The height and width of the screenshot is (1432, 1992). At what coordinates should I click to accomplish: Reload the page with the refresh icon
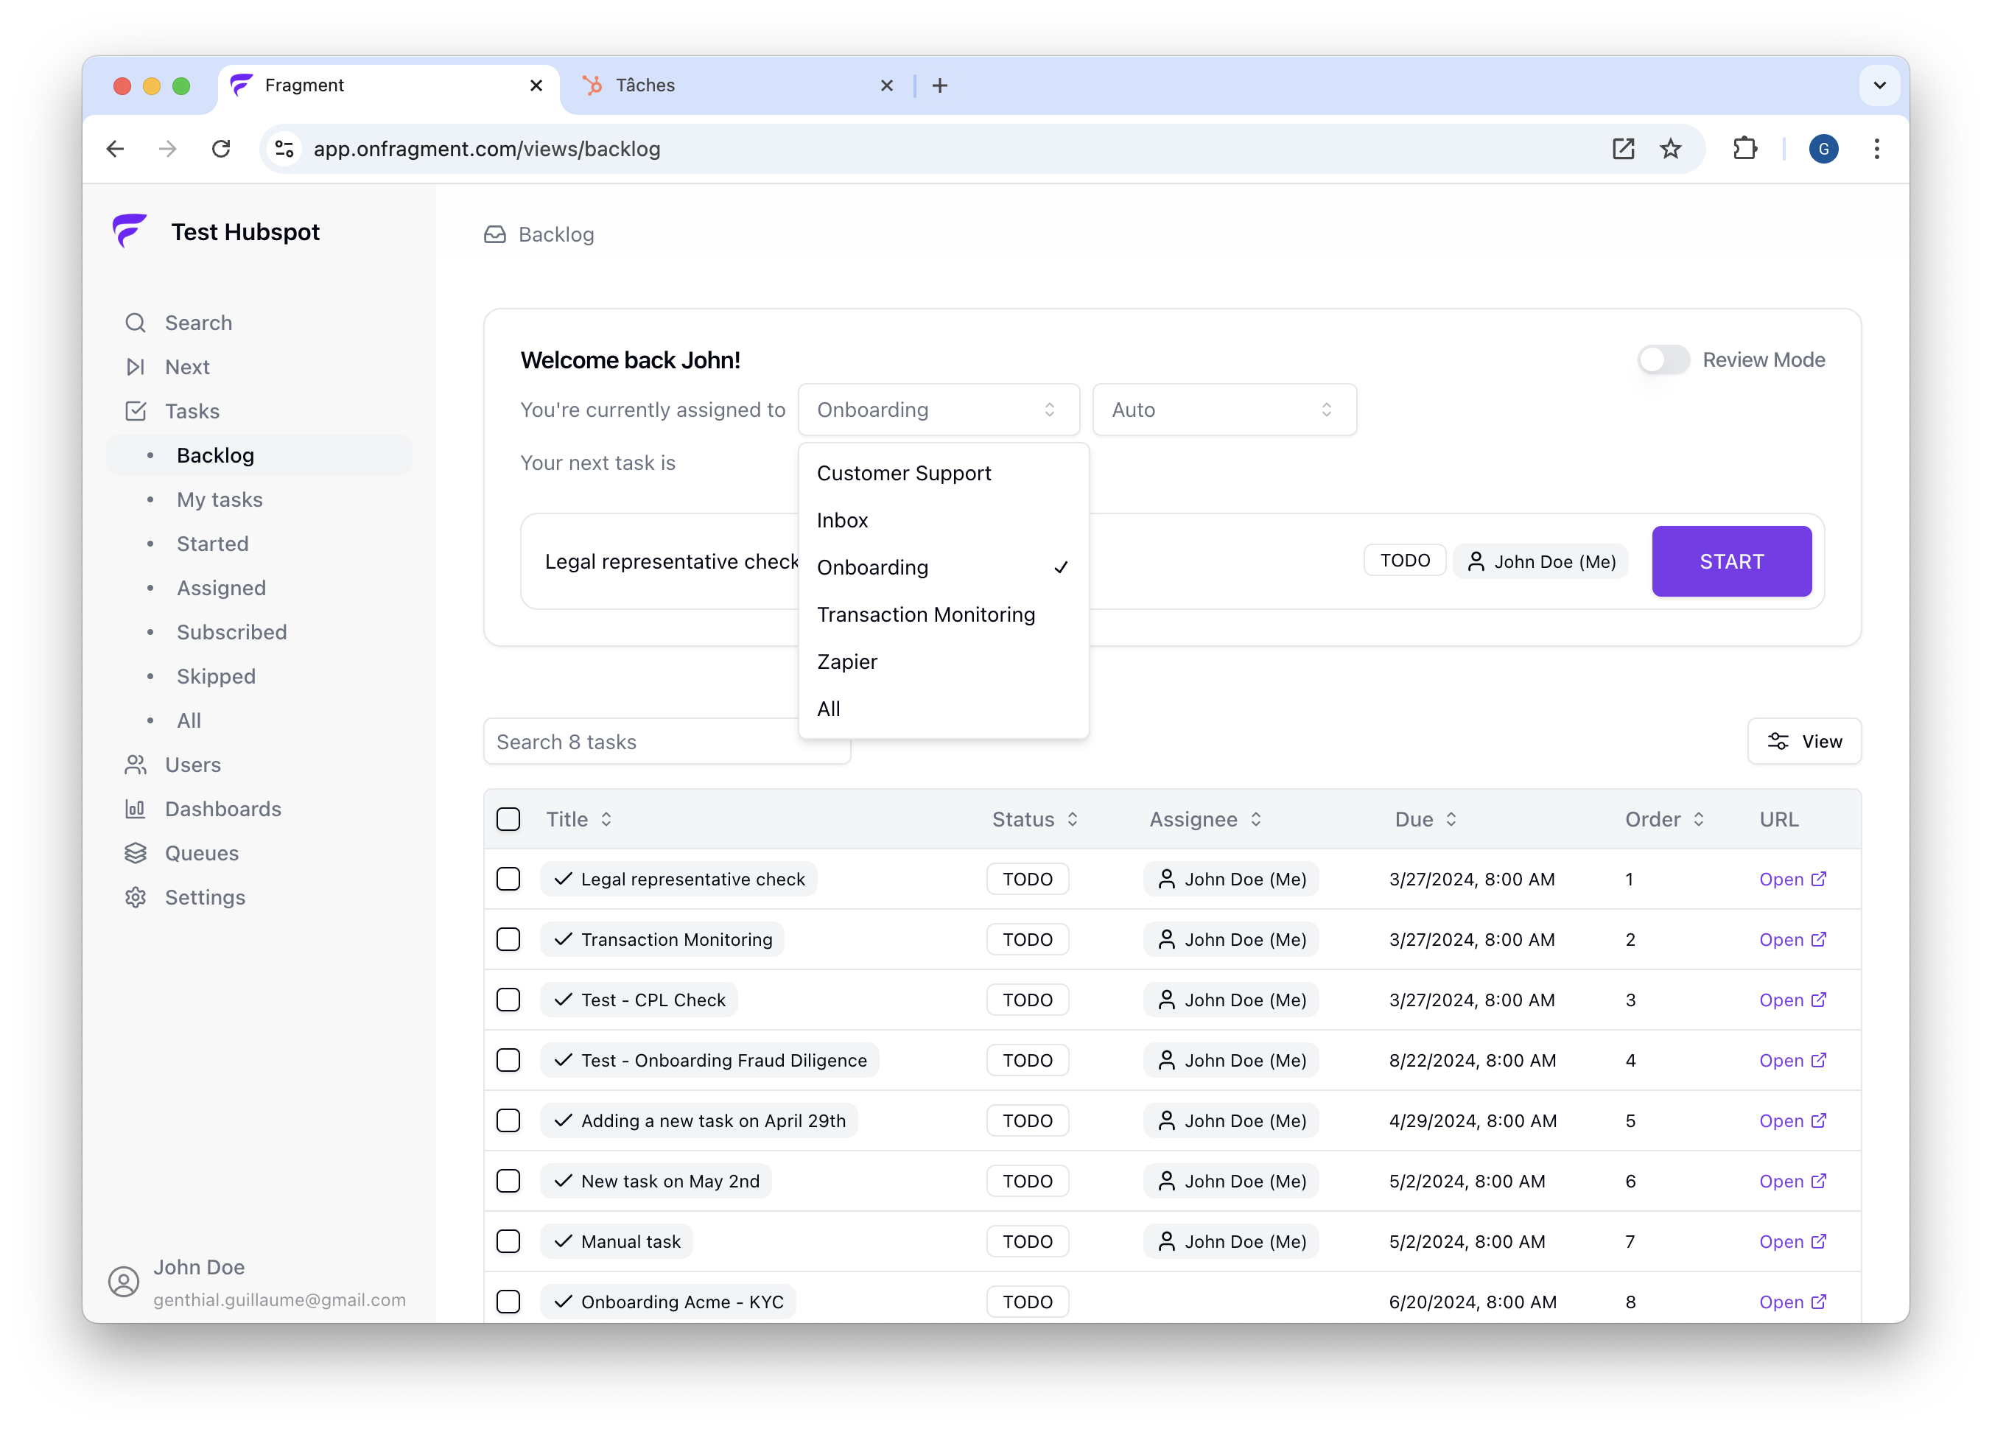tap(220, 148)
